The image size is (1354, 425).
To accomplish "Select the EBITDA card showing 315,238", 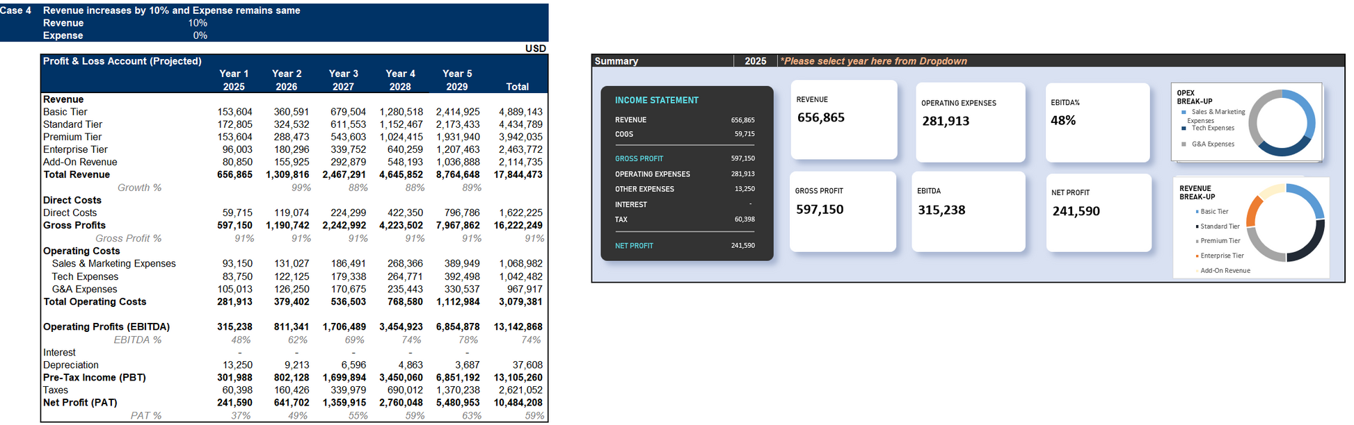I will pos(968,211).
